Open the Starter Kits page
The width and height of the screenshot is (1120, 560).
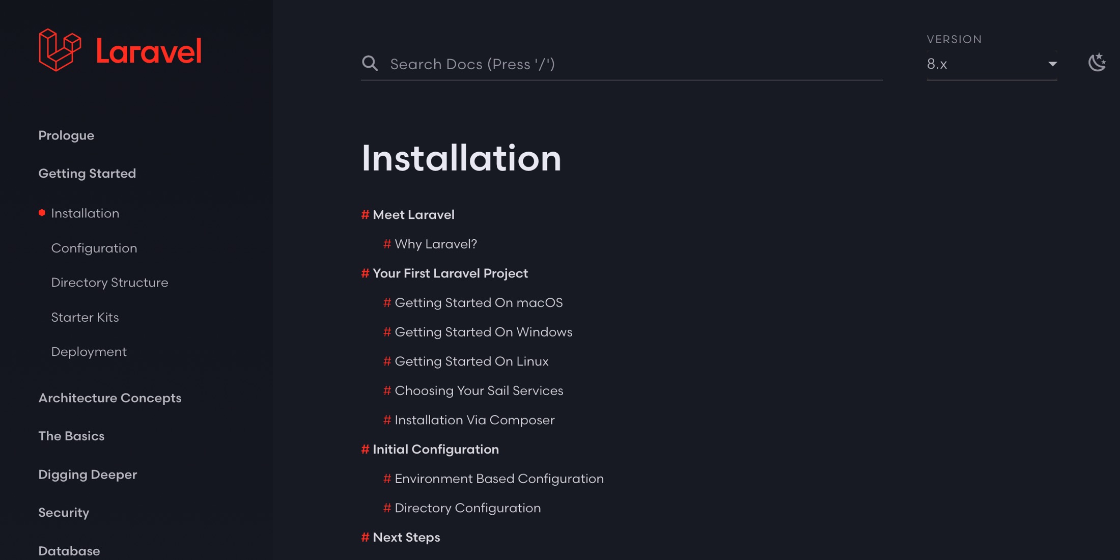click(85, 317)
